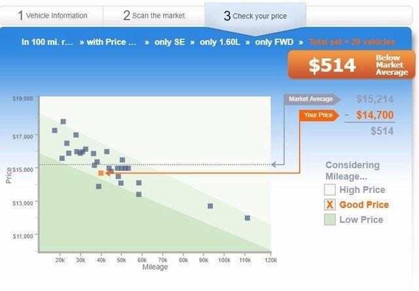Switch to Scan the market tab
The width and height of the screenshot is (419, 291).
click(x=154, y=16)
